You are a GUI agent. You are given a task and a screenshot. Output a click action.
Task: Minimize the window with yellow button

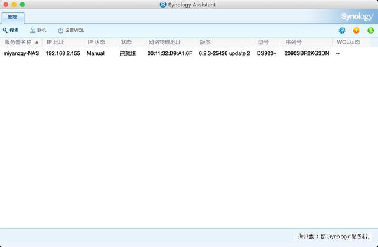pyautogui.click(x=14, y=5)
